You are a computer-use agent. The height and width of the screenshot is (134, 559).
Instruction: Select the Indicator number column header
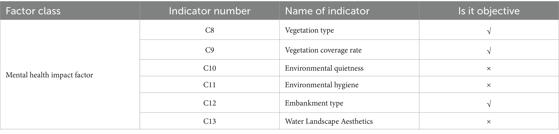pyautogui.click(x=210, y=11)
